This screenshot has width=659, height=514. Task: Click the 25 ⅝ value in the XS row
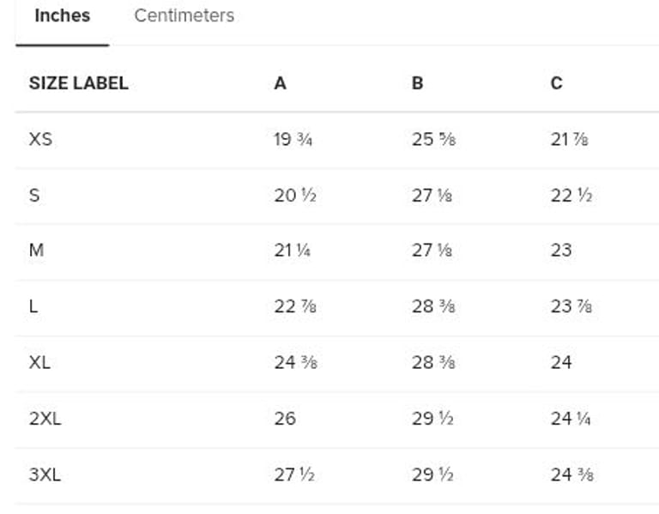point(432,139)
